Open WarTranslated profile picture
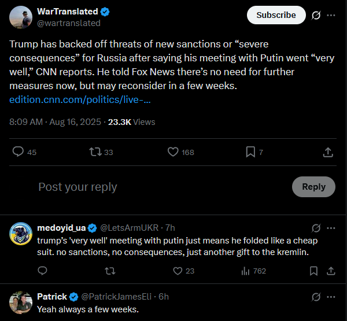 tap(20, 17)
